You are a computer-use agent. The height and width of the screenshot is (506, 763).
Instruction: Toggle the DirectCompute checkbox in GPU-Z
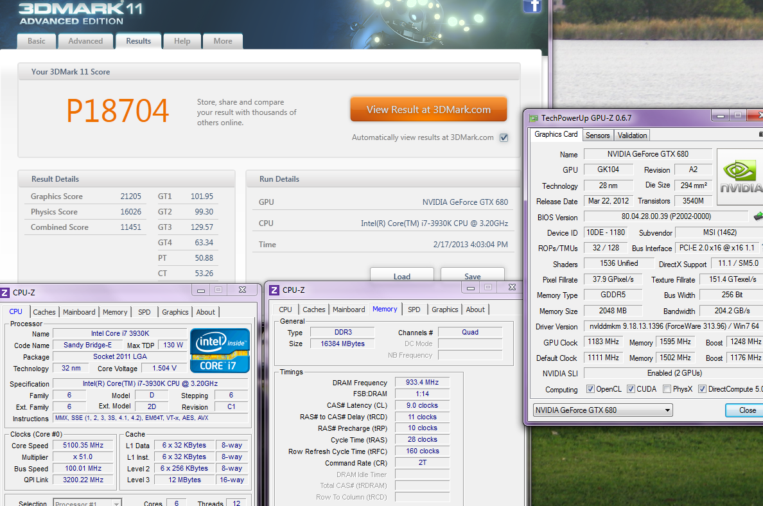(702, 388)
